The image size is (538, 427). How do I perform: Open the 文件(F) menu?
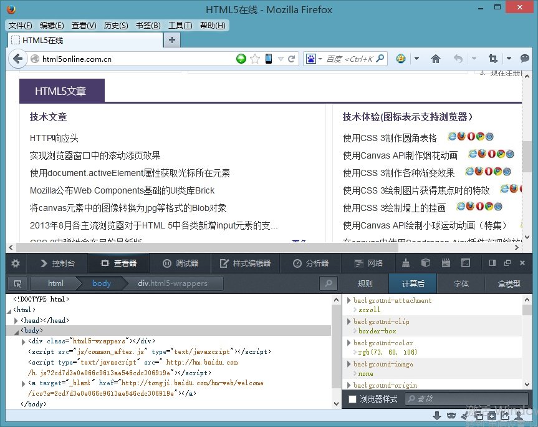coord(20,26)
